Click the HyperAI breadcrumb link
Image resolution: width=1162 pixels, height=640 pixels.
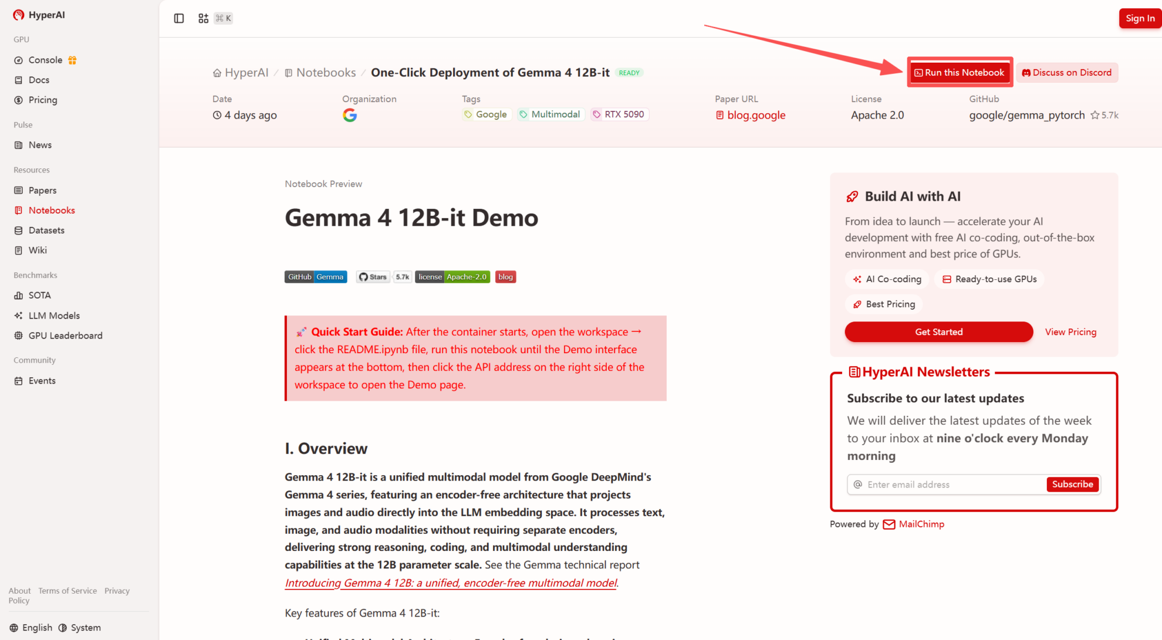(241, 73)
